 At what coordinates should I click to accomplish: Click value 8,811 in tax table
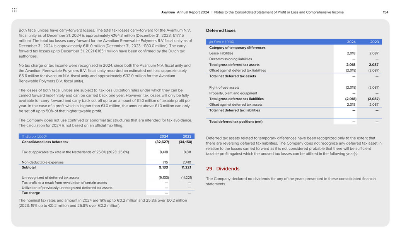187,152
